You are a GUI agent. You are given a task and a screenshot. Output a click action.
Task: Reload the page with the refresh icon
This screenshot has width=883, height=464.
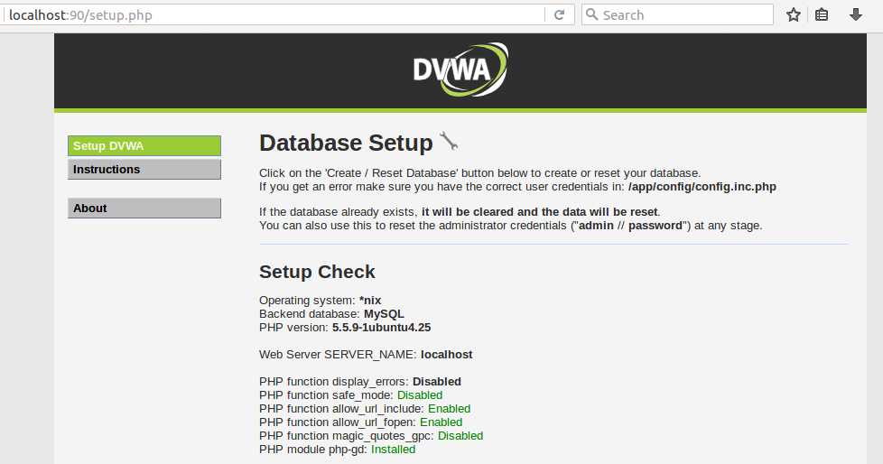pyautogui.click(x=559, y=14)
